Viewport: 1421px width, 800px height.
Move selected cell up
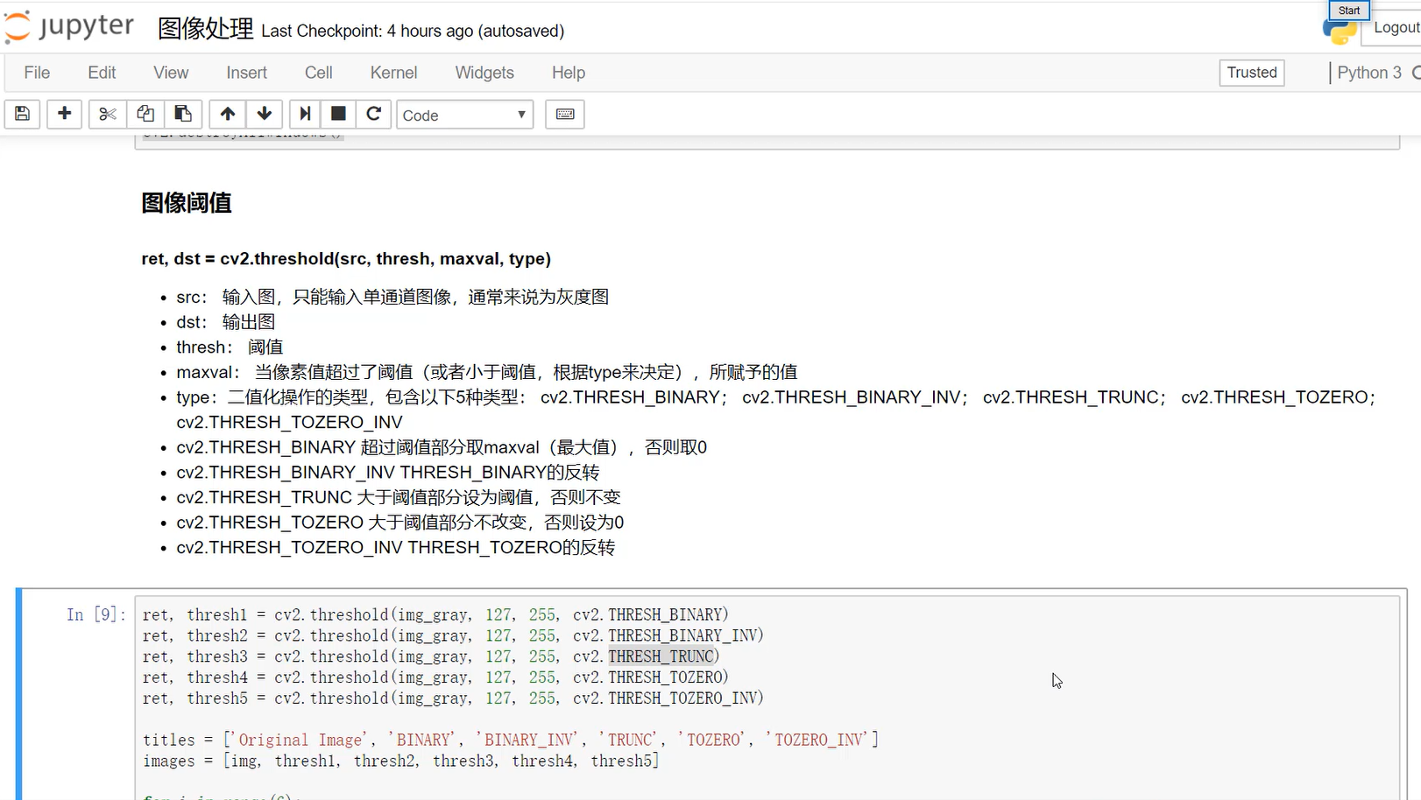(228, 115)
